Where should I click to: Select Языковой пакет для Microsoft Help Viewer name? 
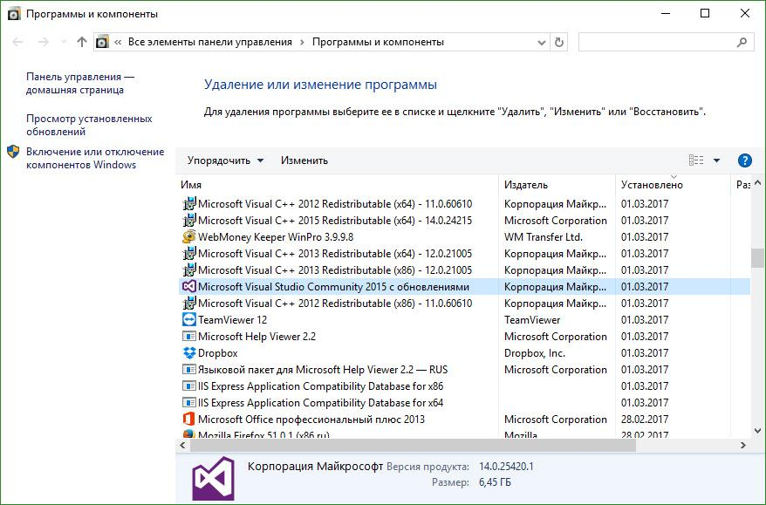(x=323, y=370)
